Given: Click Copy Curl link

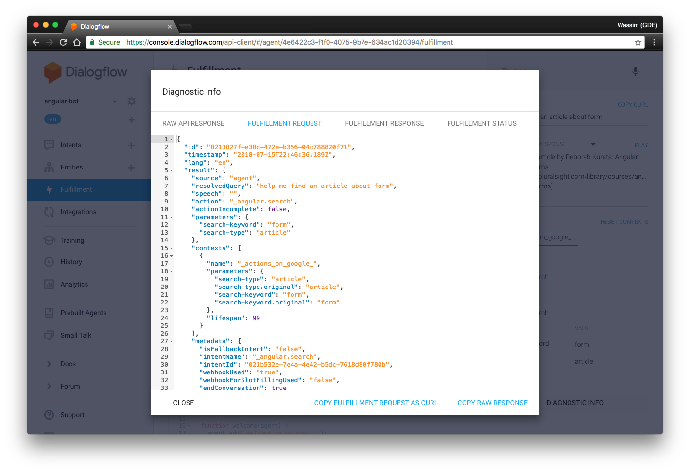Looking at the screenshot, I should point(633,105).
